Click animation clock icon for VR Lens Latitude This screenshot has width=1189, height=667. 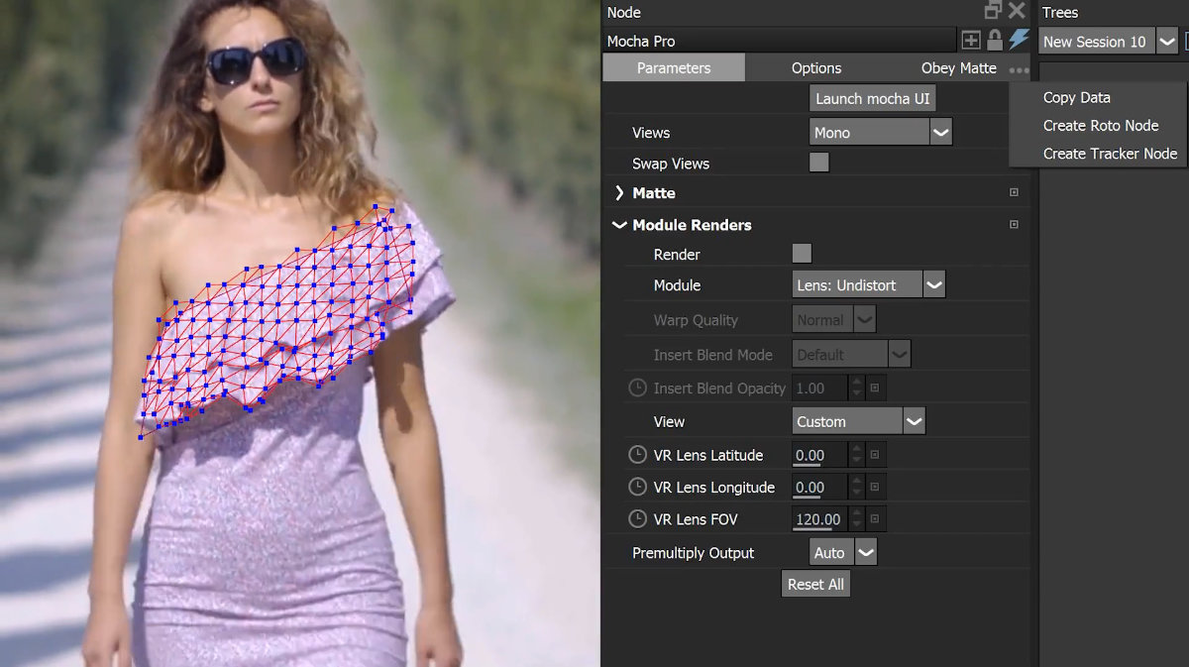[638, 455]
